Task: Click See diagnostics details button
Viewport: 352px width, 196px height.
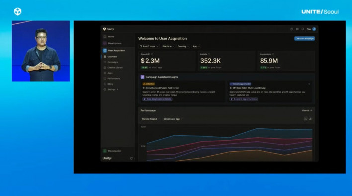Action: coord(157,99)
